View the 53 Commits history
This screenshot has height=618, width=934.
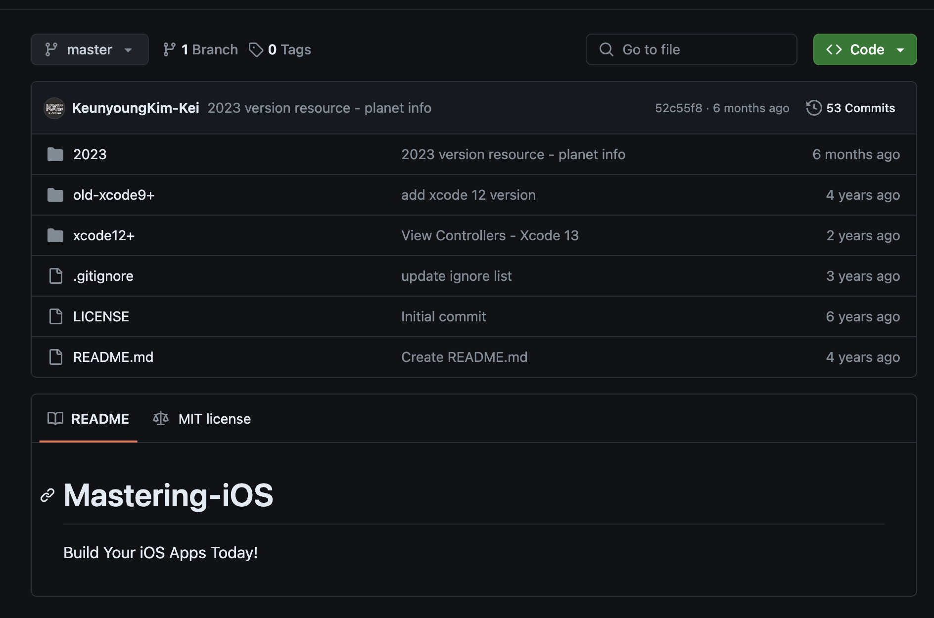(x=851, y=108)
